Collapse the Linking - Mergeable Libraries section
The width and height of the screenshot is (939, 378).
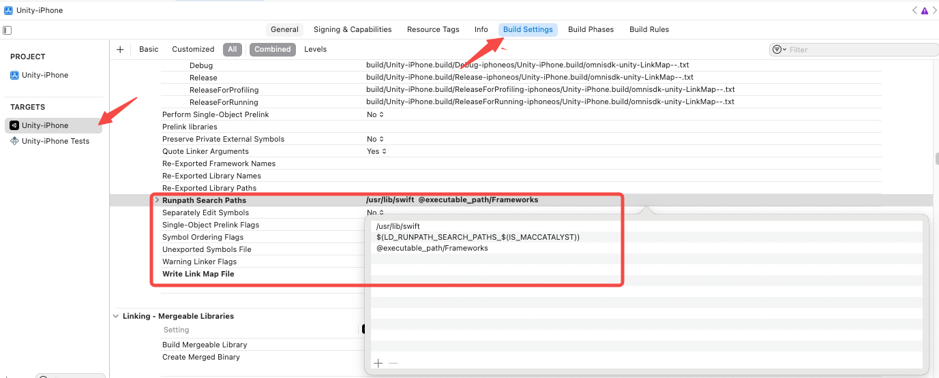(x=115, y=316)
